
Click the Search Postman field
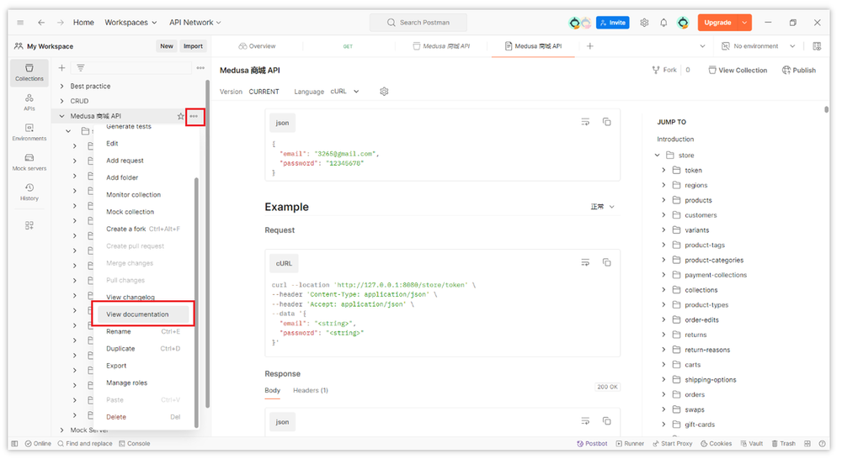pos(418,23)
